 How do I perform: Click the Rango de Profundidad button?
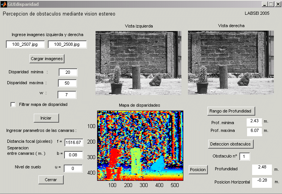click(x=231, y=111)
